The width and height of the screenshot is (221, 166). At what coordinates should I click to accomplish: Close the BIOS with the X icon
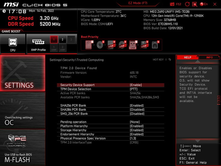(x=215, y=4)
